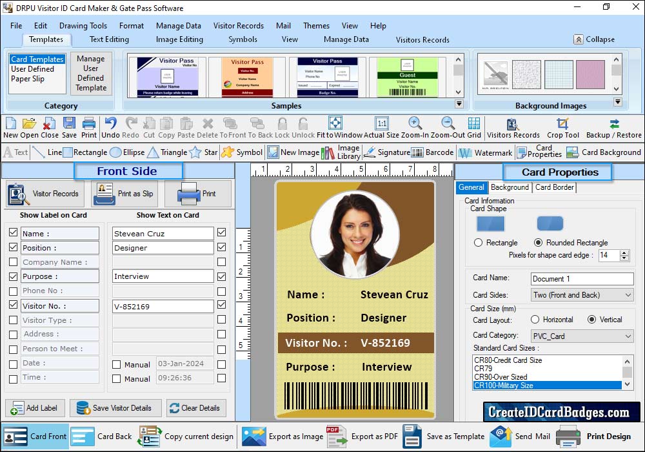
Task: Check the Manual checkbox for Date
Action: coord(116,364)
